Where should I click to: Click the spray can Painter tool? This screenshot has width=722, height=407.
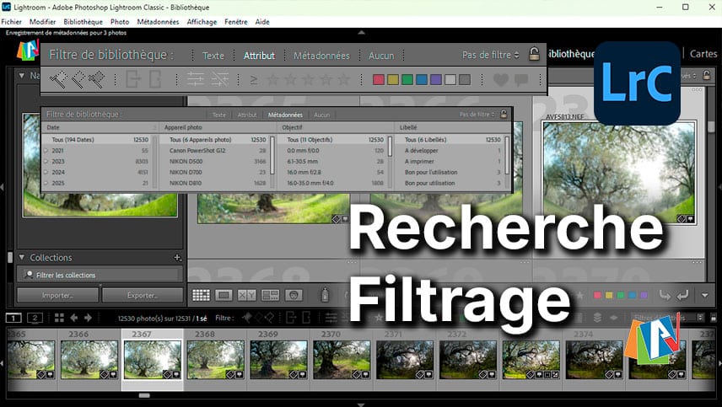coord(323,295)
